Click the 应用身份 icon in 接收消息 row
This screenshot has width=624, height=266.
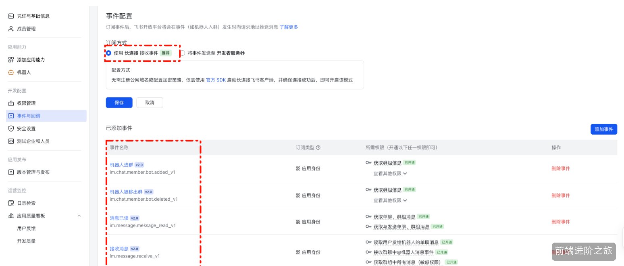point(298,252)
